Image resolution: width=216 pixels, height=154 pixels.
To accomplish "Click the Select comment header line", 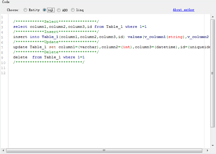I will click(x=56, y=22).
